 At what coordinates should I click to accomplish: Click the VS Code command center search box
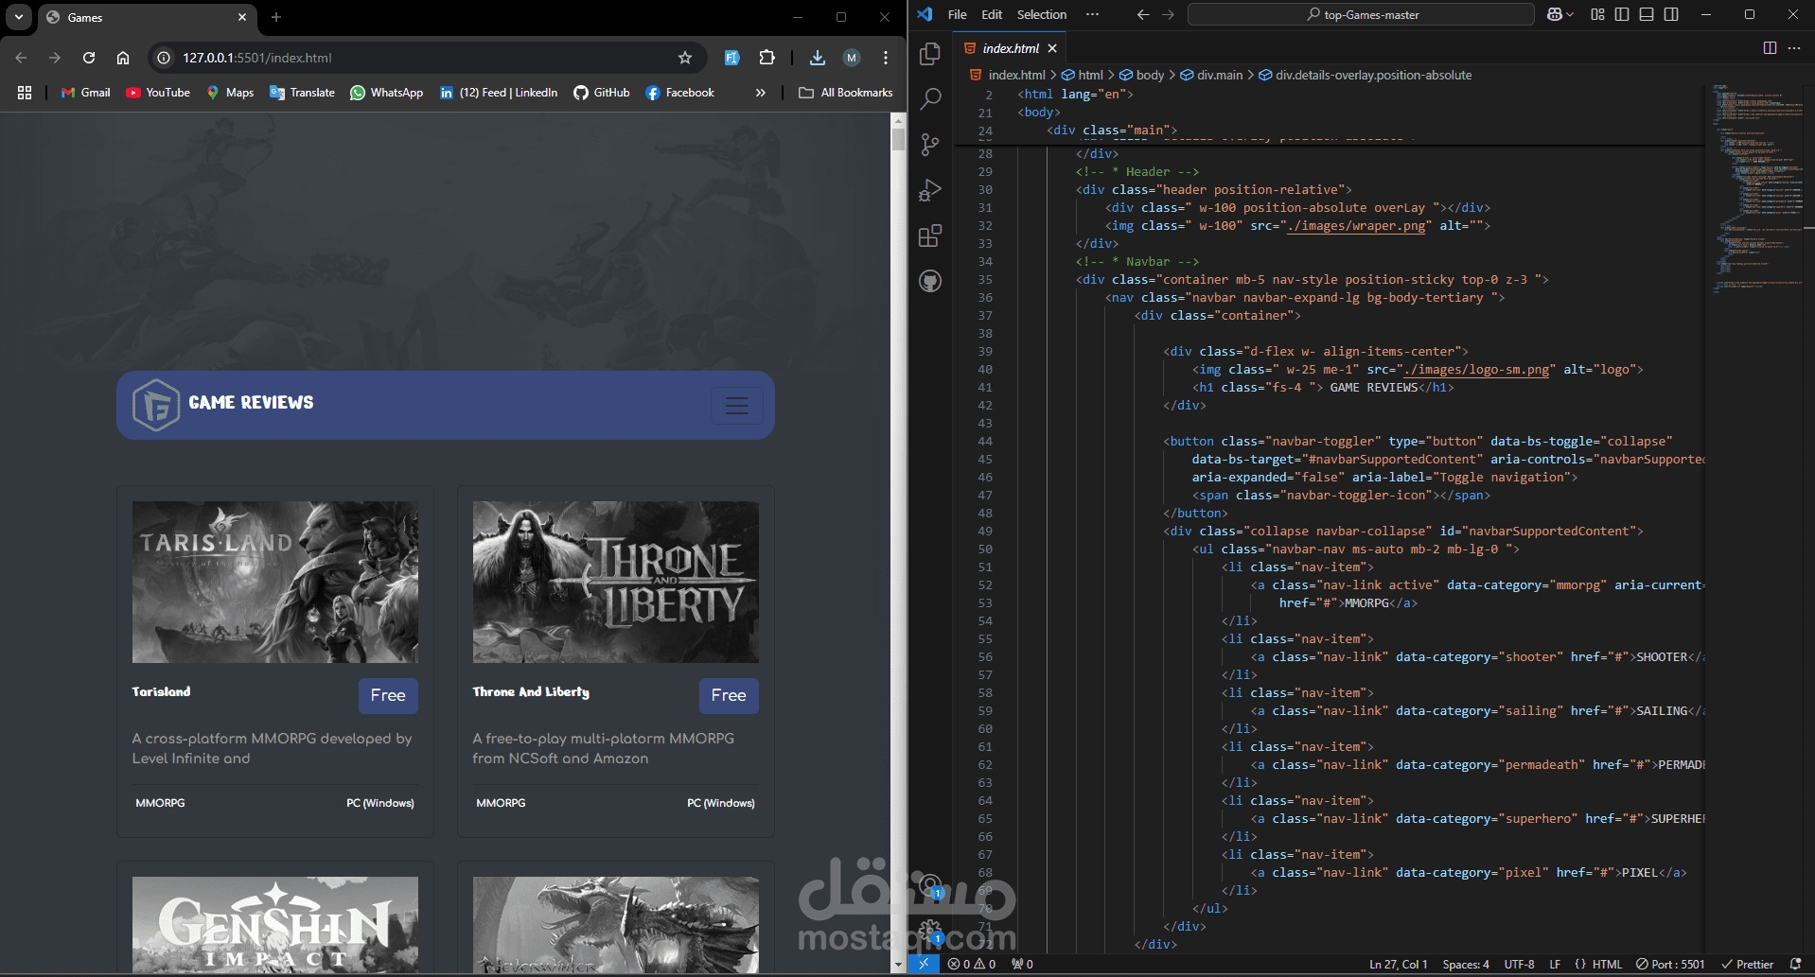pyautogui.click(x=1361, y=14)
